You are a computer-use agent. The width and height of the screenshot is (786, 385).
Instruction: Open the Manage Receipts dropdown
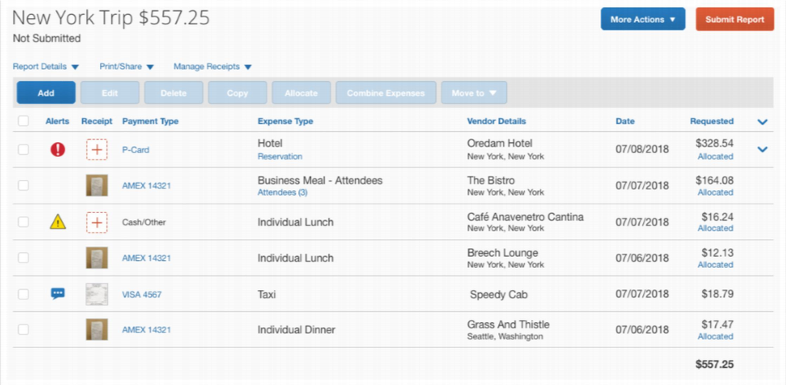(212, 67)
